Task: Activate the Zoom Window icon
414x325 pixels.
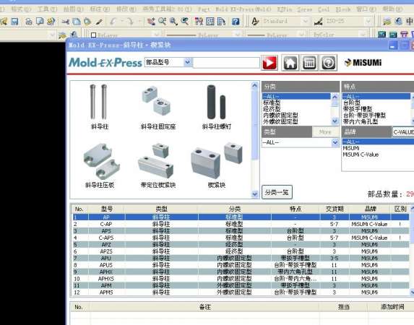Action: 173,21
